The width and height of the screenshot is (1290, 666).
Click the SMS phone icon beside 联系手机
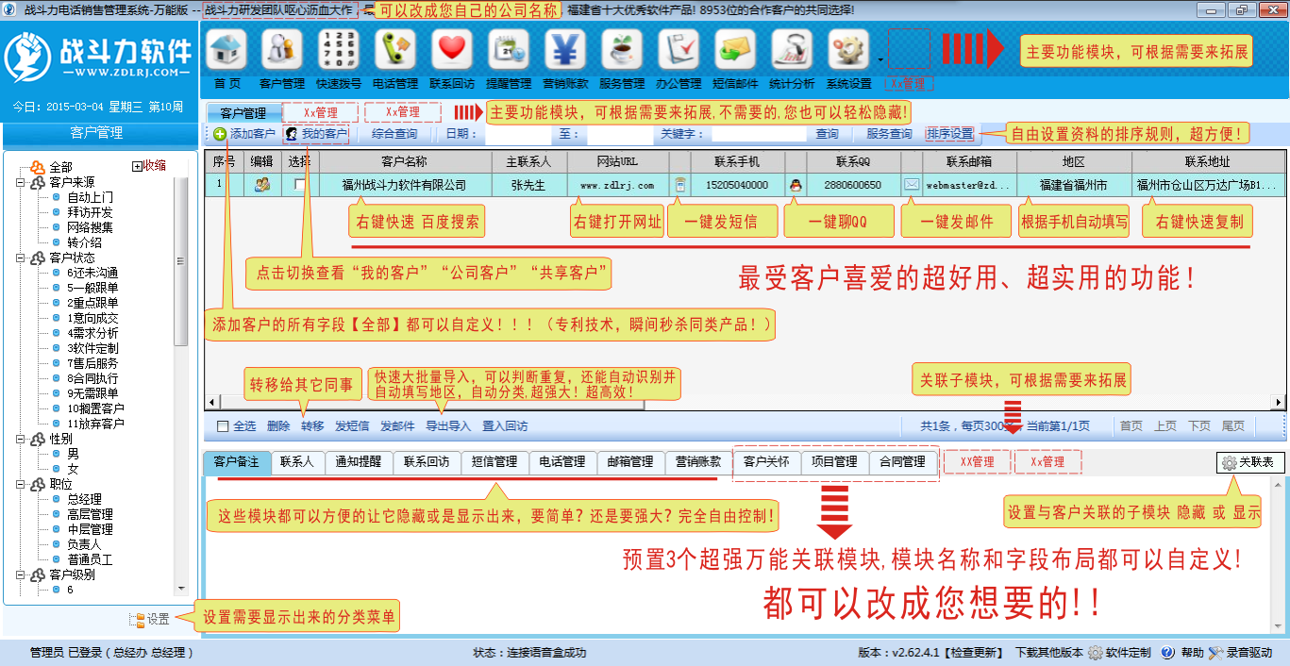click(x=679, y=185)
